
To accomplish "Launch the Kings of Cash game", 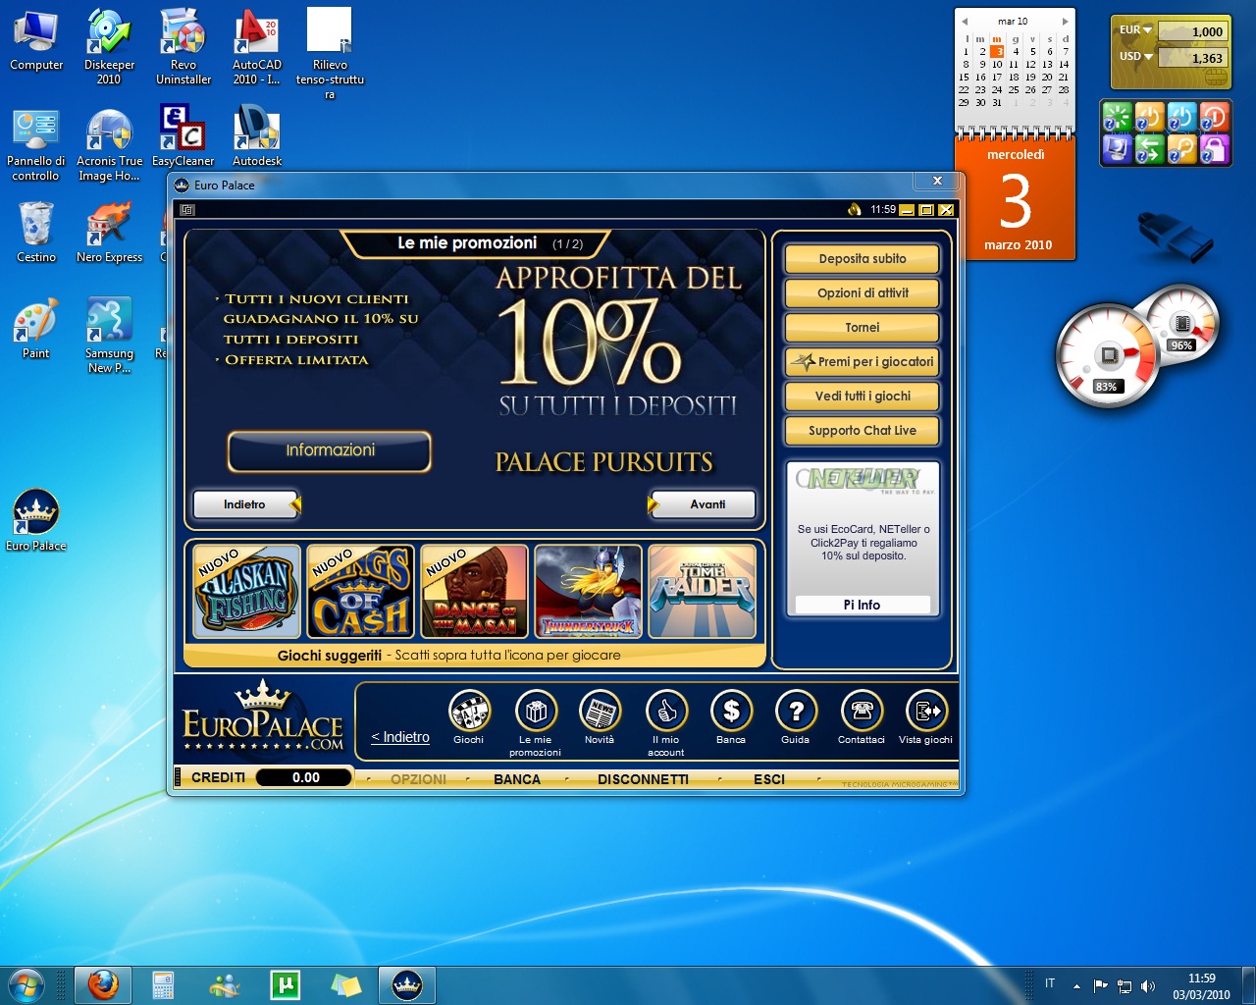I will [x=360, y=591].
